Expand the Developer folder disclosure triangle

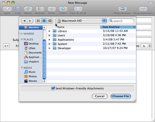coord(50,48)
